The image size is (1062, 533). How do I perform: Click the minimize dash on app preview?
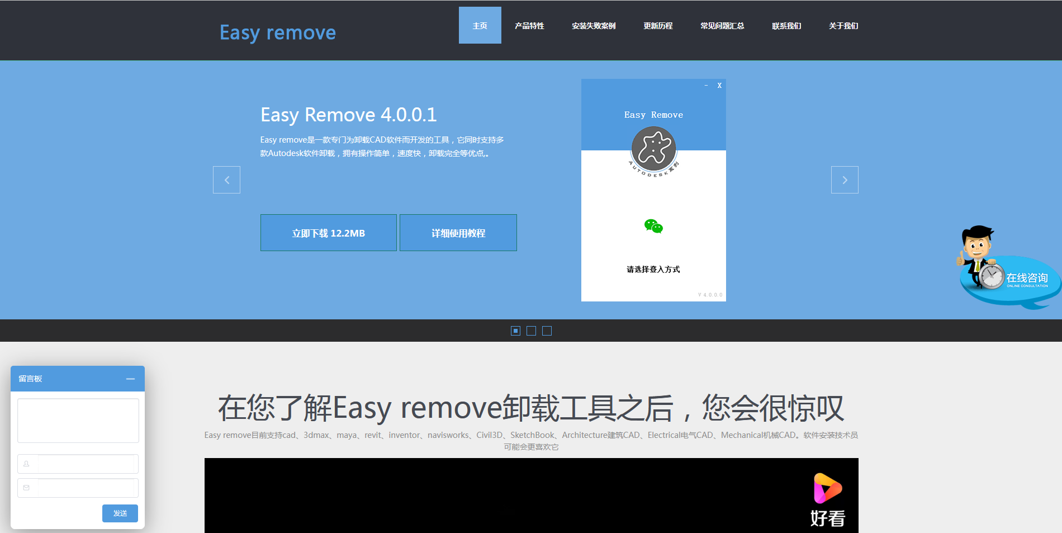(706, 86)
